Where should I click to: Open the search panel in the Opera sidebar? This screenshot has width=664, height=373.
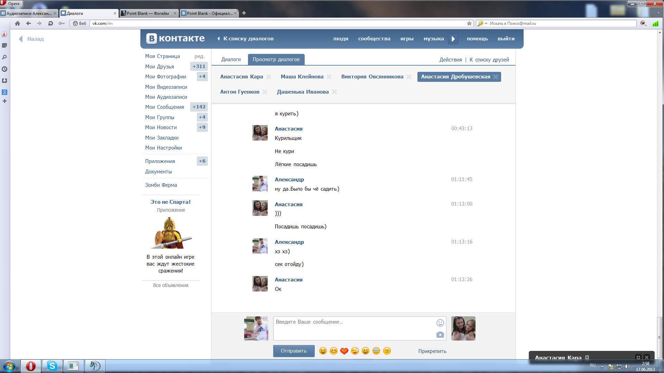(4, 57)
